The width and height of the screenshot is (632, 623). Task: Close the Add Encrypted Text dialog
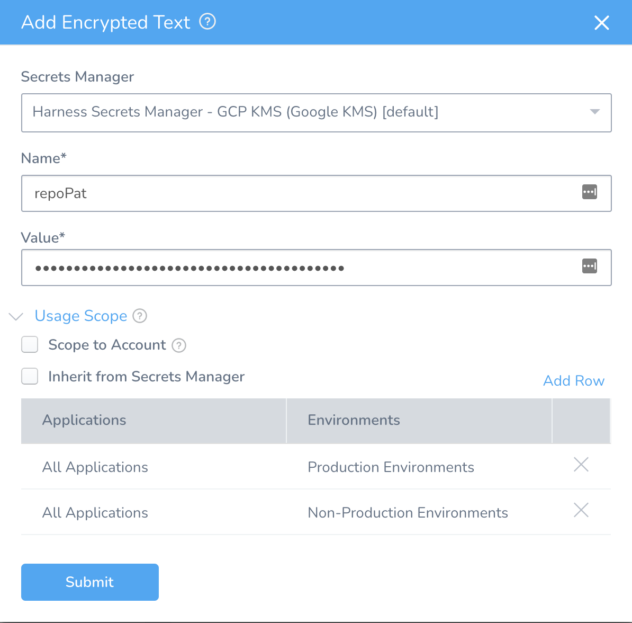(602, 23)
